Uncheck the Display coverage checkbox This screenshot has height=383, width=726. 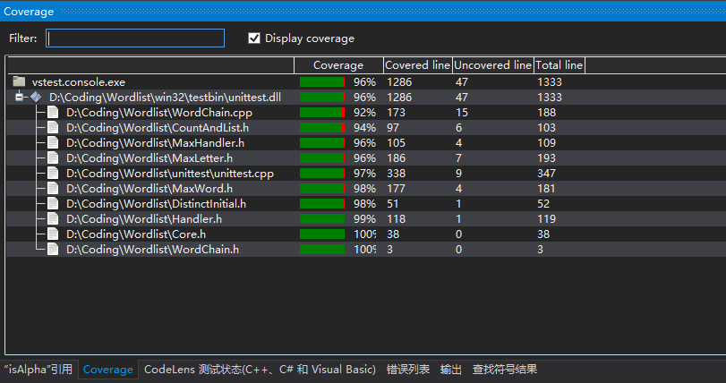click(x=254, y=38)
